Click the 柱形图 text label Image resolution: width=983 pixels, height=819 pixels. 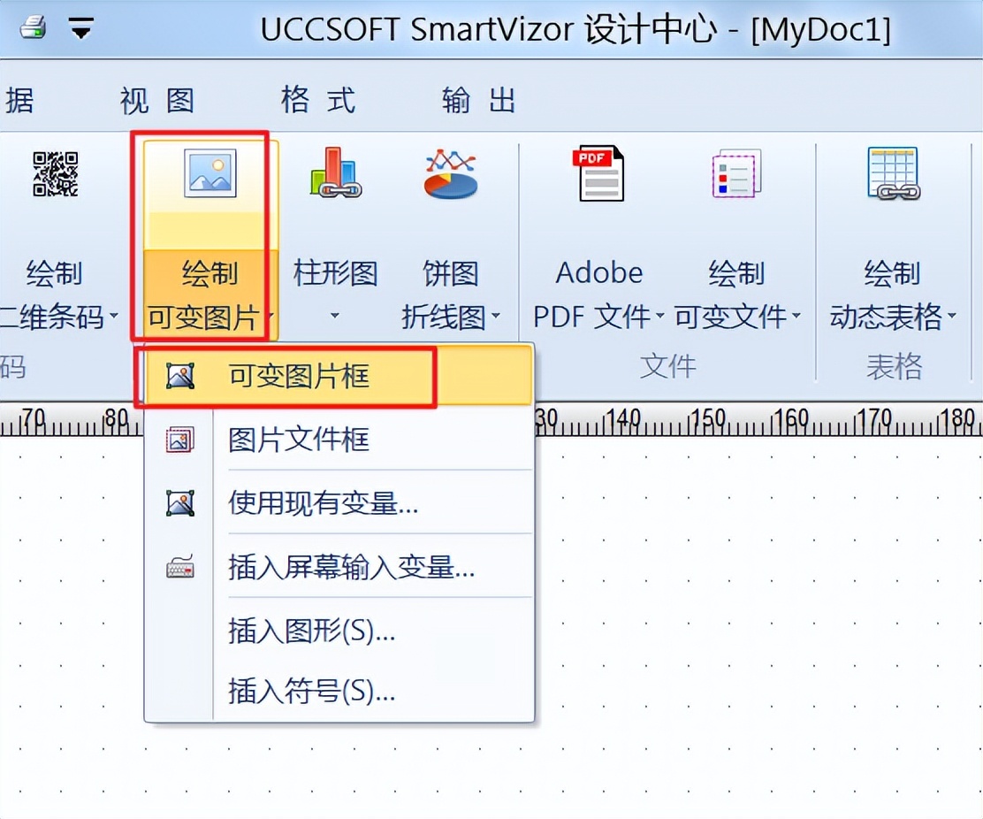click(335, 273)
